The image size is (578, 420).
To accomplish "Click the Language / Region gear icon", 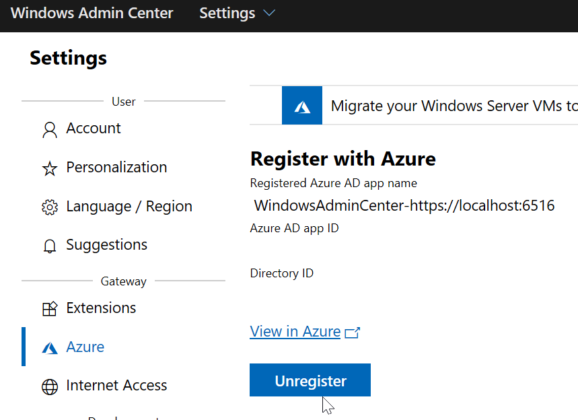I will coord(50,207).
